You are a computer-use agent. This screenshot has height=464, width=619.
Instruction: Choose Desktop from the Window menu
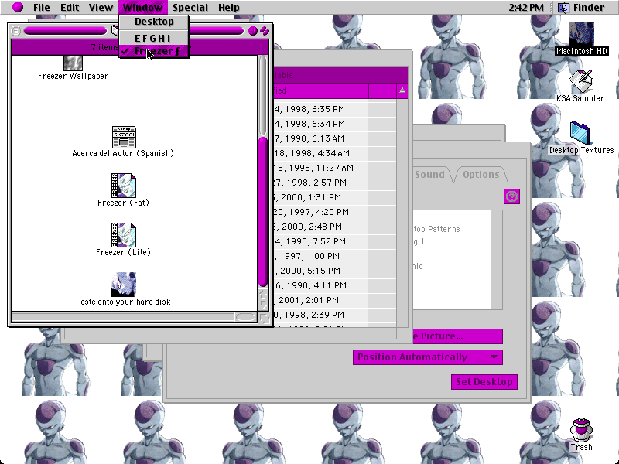(154, 22)
